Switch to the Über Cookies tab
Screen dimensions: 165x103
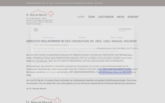pos(117,38)
